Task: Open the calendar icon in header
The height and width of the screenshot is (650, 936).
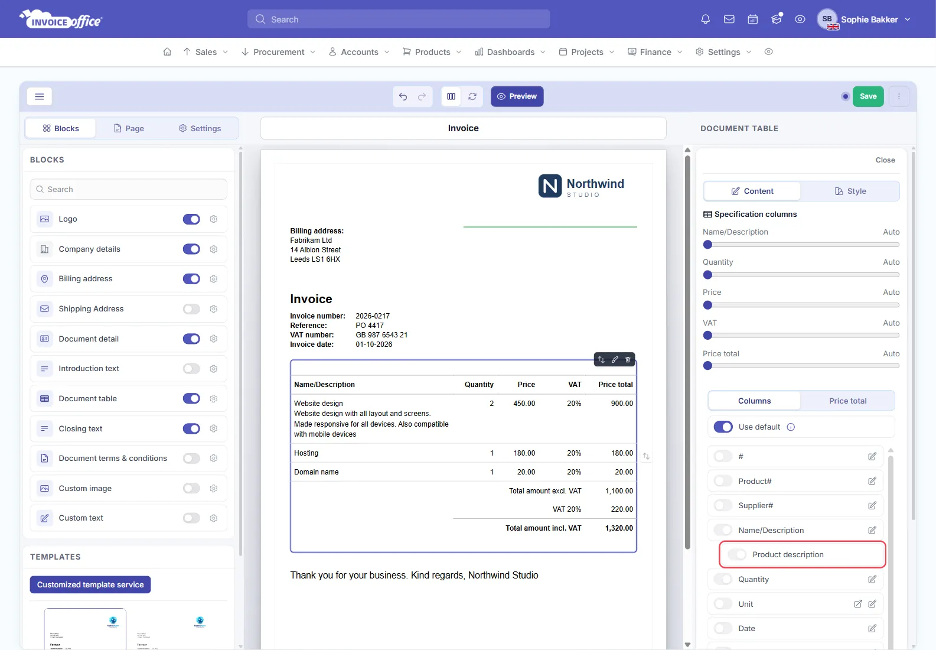Action: click(x=753, y=19)
